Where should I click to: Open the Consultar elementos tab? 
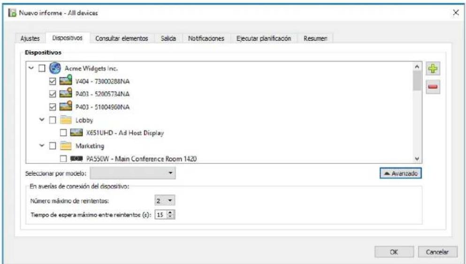(x=122, y=39)
